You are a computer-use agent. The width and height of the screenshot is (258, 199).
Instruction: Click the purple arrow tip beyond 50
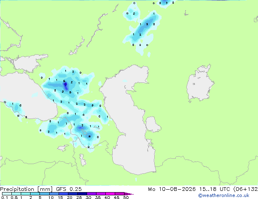129,194
